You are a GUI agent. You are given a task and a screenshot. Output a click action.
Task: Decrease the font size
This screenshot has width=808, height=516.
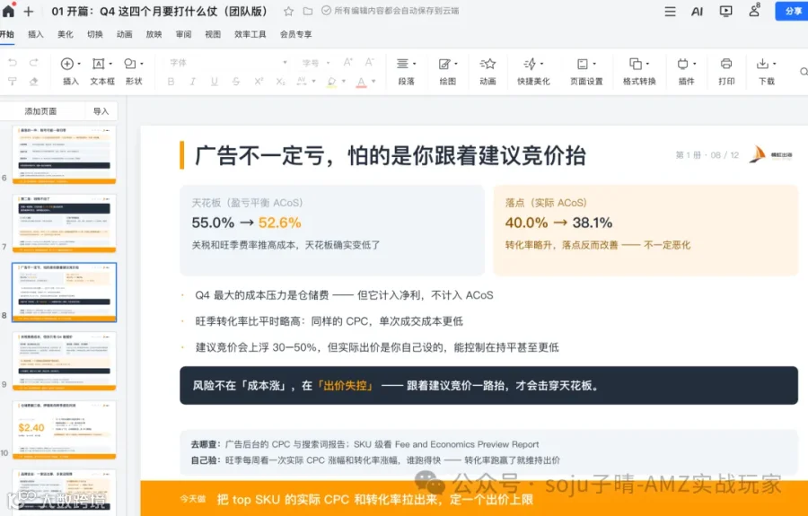coord(370,62)
